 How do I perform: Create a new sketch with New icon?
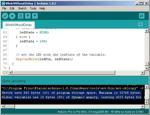(21, 16)
